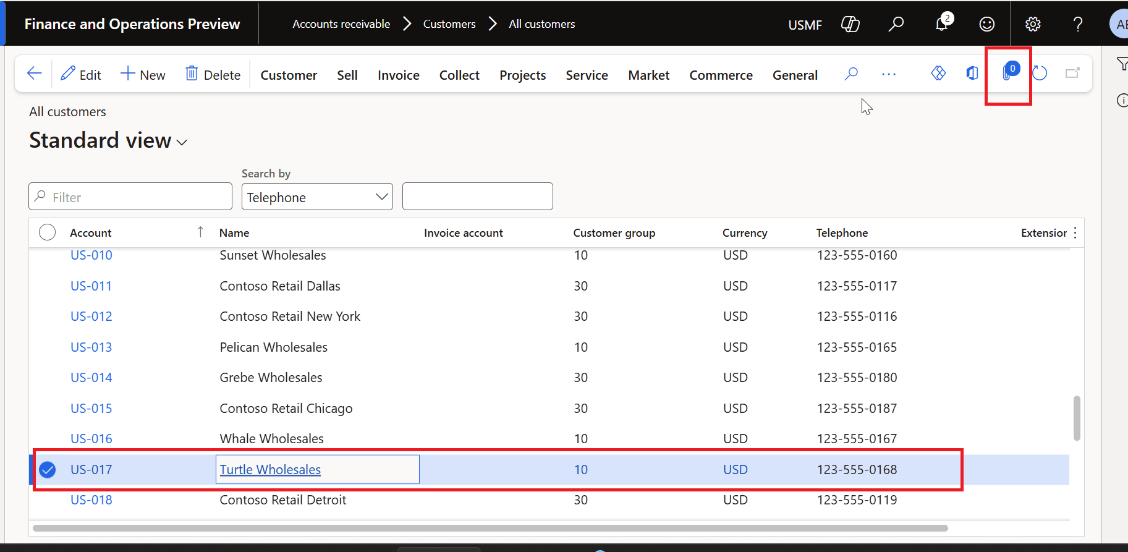Open the Service tab
Viewport: 1128px width, 552px height.
coord(587,75)
